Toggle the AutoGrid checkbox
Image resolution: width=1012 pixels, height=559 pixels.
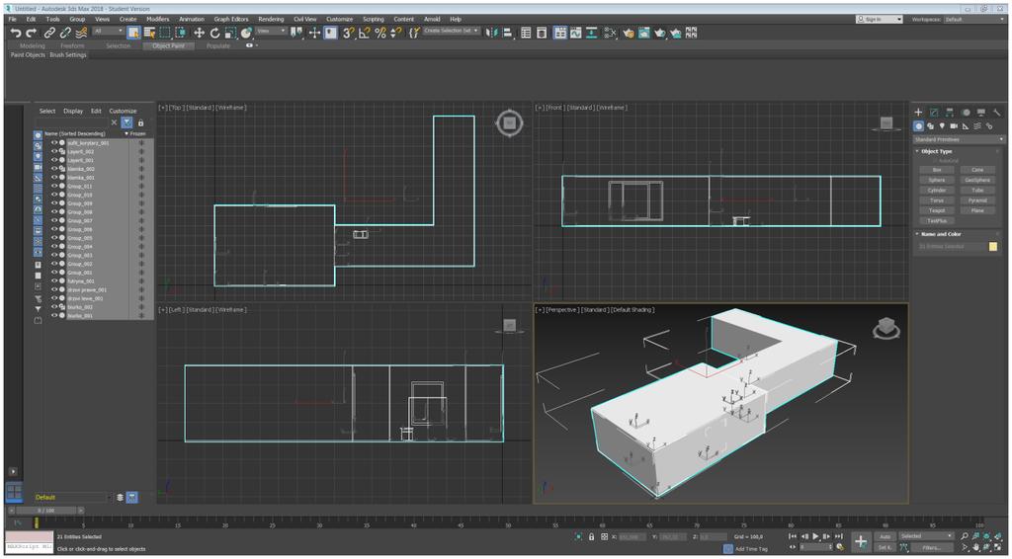935,161
